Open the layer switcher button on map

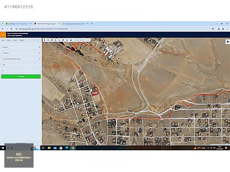[228, 42]
